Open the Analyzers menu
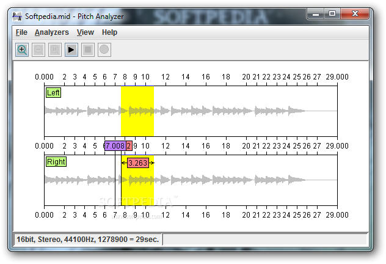The image size is (386, 264). click(52, 32)
